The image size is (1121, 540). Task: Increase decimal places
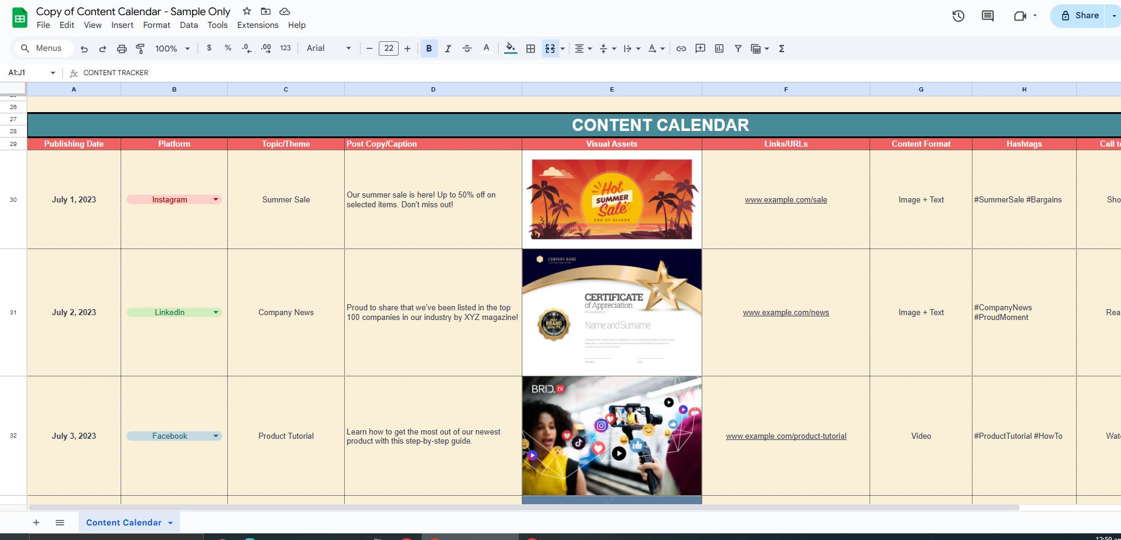(x=266, y=48)
